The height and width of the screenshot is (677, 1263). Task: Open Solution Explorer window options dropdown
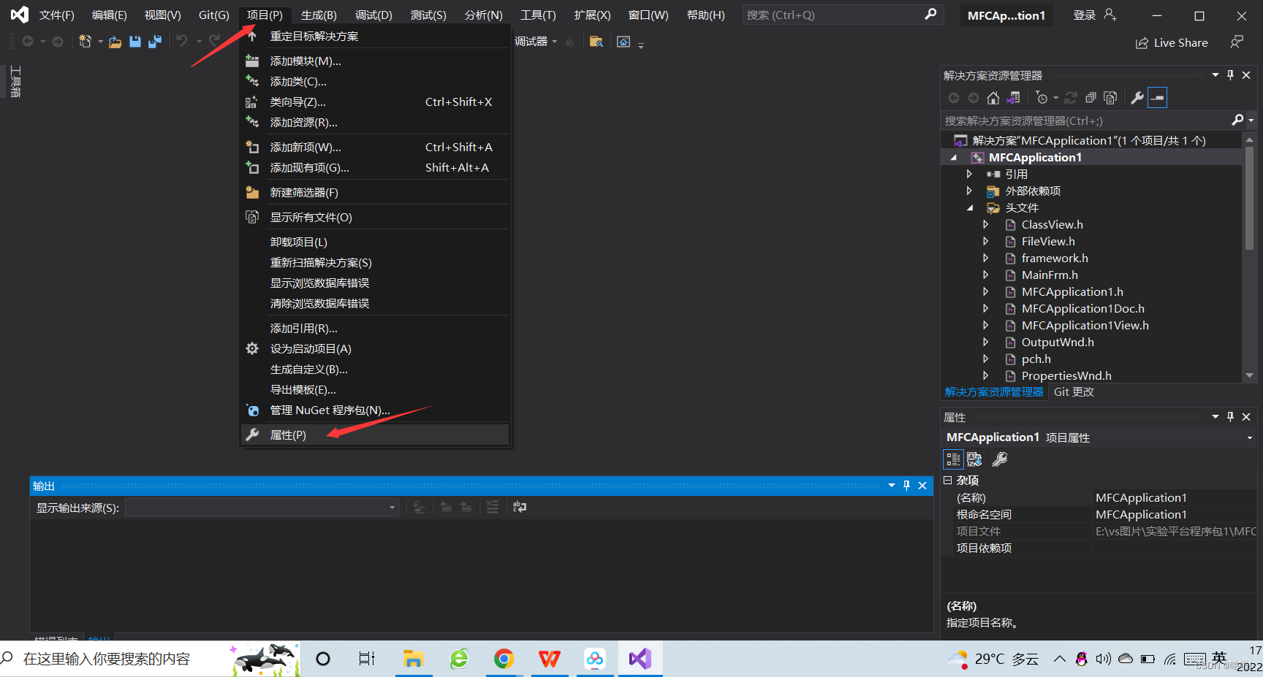click(x=1215, y=75)
